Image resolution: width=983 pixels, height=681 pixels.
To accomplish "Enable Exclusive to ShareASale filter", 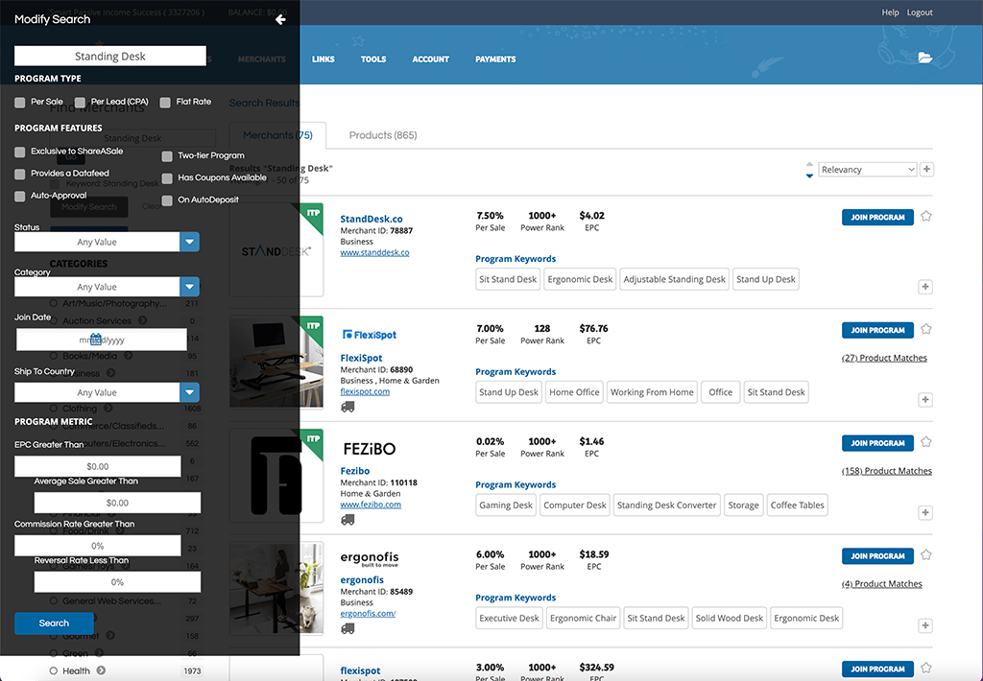I will click(x=20, y=152).
